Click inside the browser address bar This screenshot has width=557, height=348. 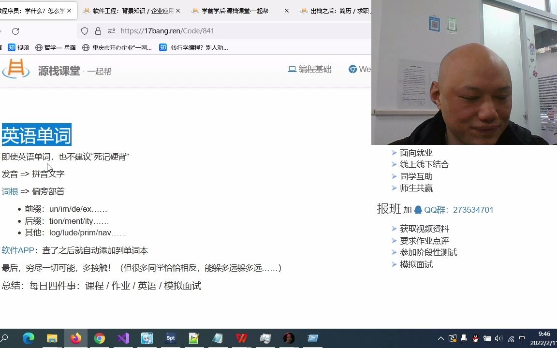coord(218,30)
